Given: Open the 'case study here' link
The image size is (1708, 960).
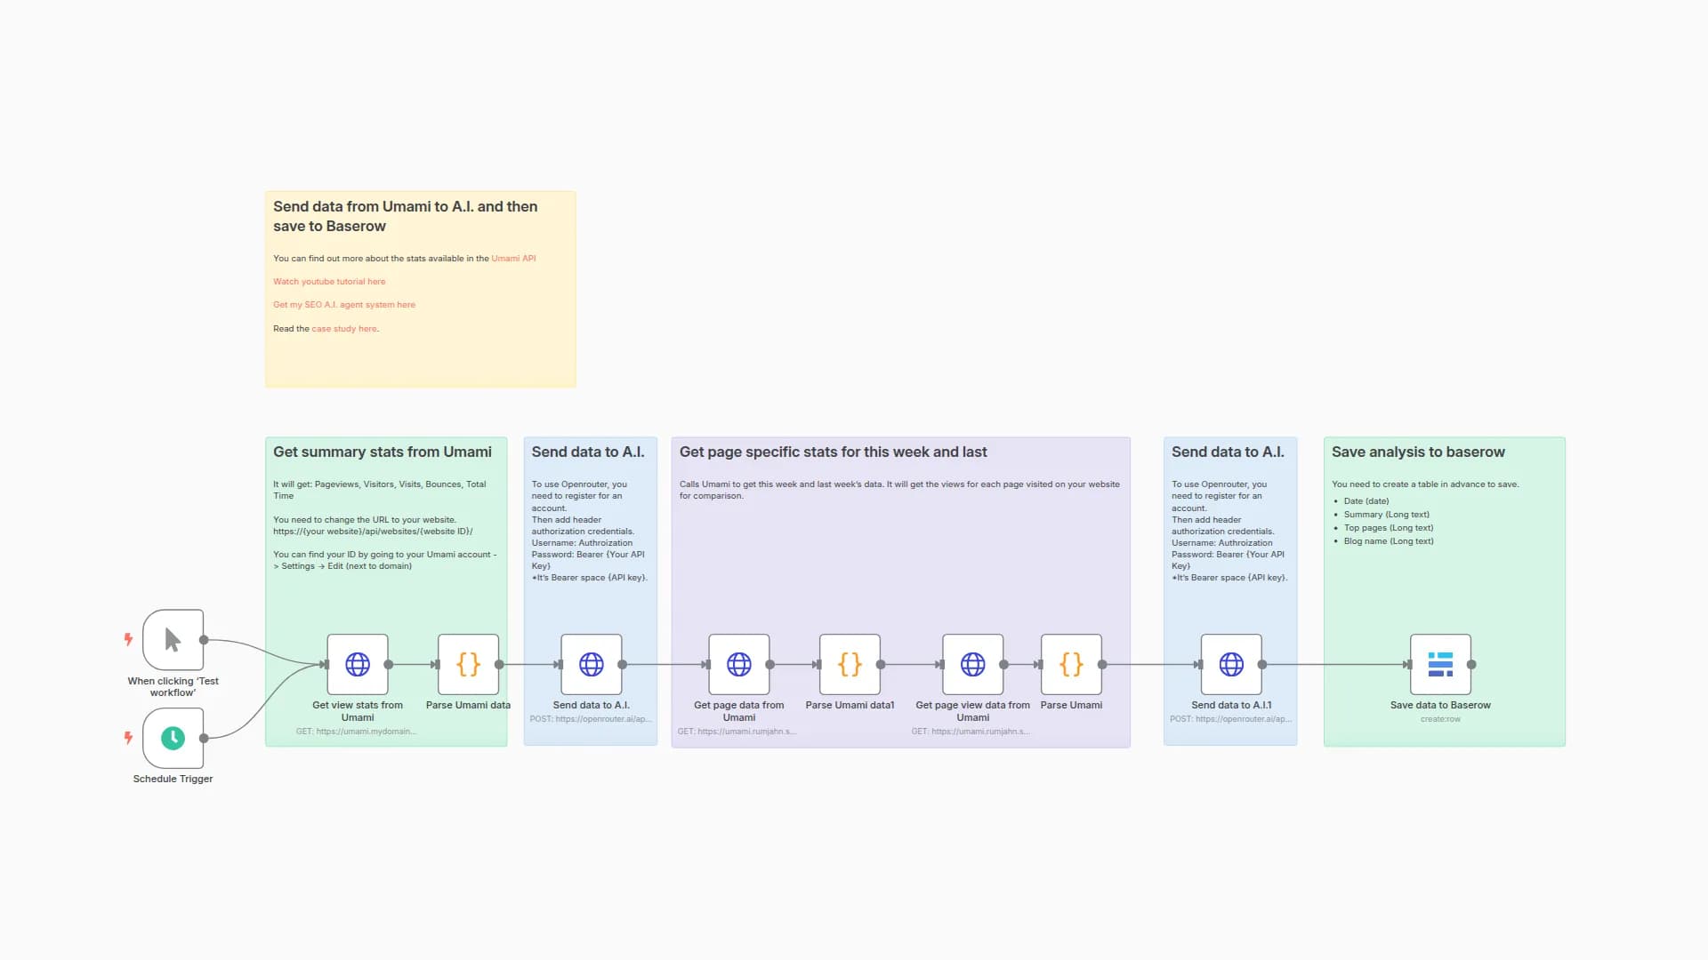Looking at the screenshot, I should (344, 329).
